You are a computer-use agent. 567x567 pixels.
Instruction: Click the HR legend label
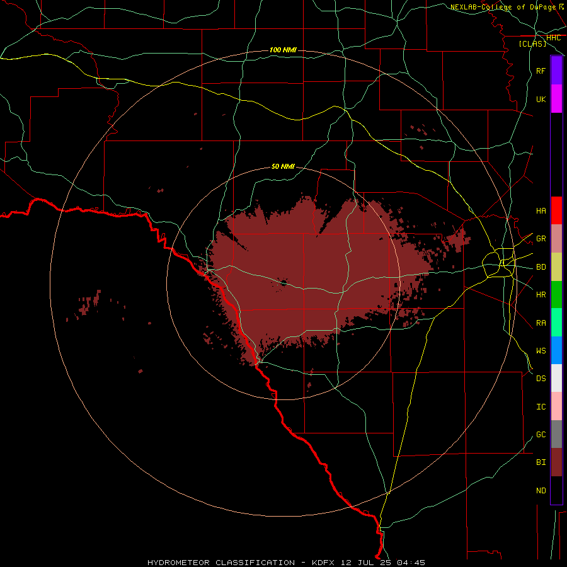point(541,295)
